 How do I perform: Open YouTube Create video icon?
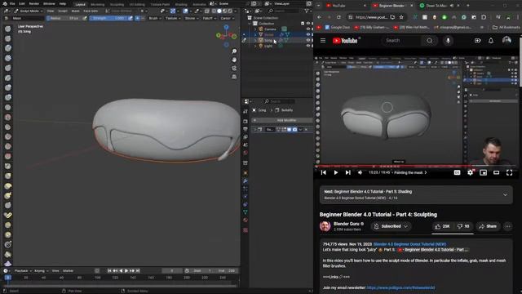click(x=477, y=41)
